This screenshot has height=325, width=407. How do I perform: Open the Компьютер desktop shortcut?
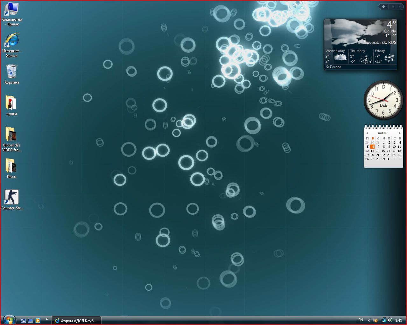coord(11,10)
